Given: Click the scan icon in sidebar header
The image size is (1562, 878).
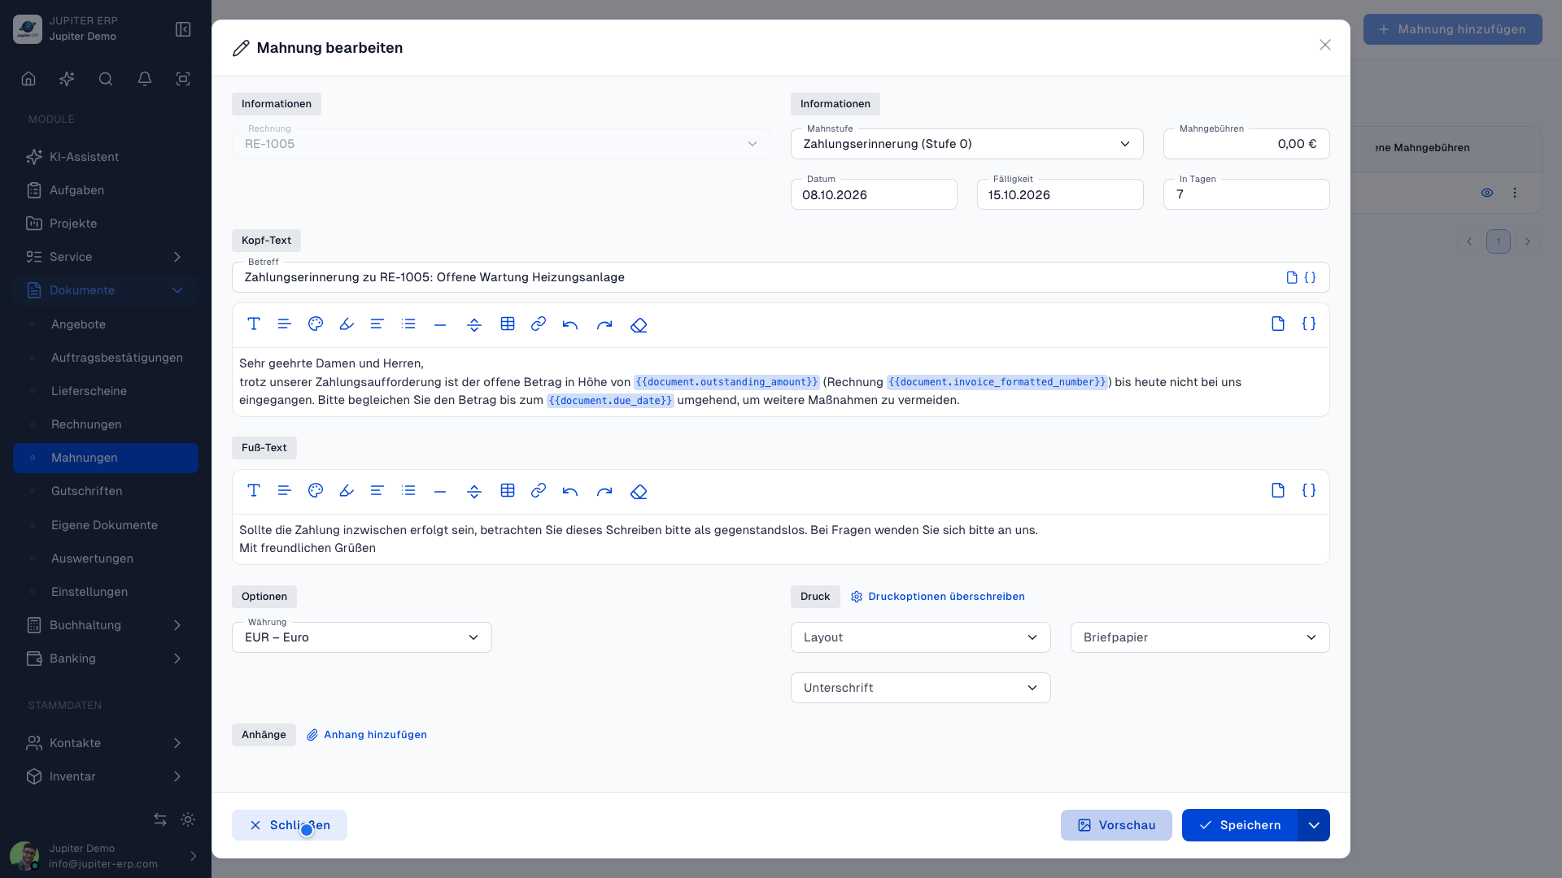Looking at the screenshot, I should [183, 79].
